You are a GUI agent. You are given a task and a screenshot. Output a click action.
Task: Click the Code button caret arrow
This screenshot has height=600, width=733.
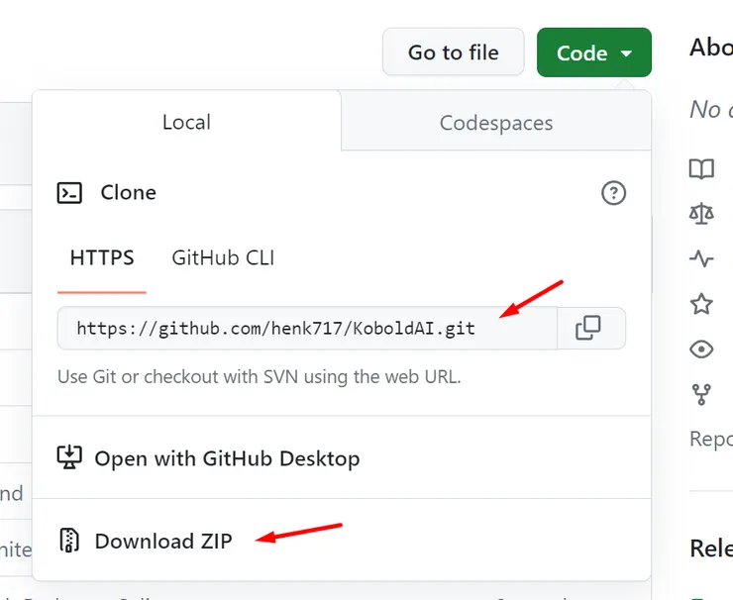point(626,53)
